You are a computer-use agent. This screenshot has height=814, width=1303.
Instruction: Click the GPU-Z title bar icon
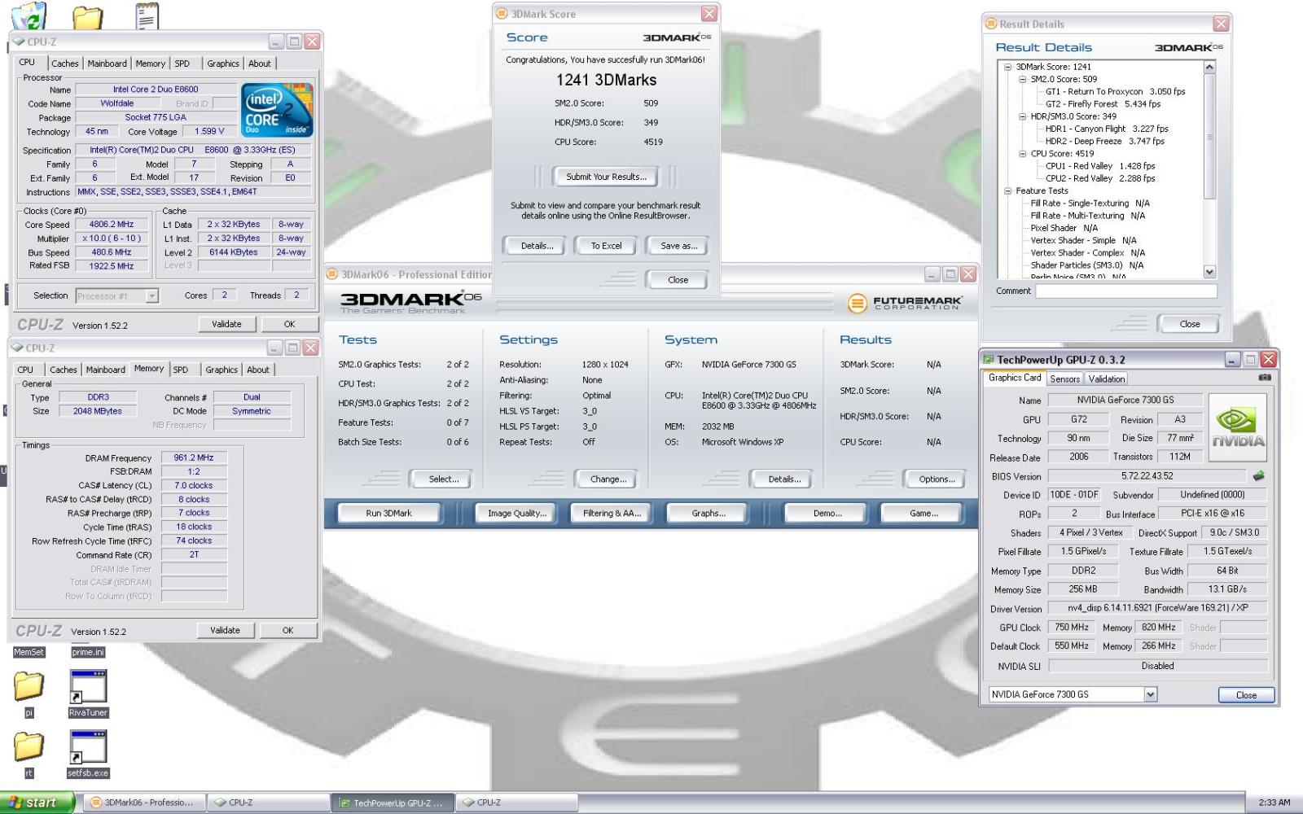(x=989, y=359)
